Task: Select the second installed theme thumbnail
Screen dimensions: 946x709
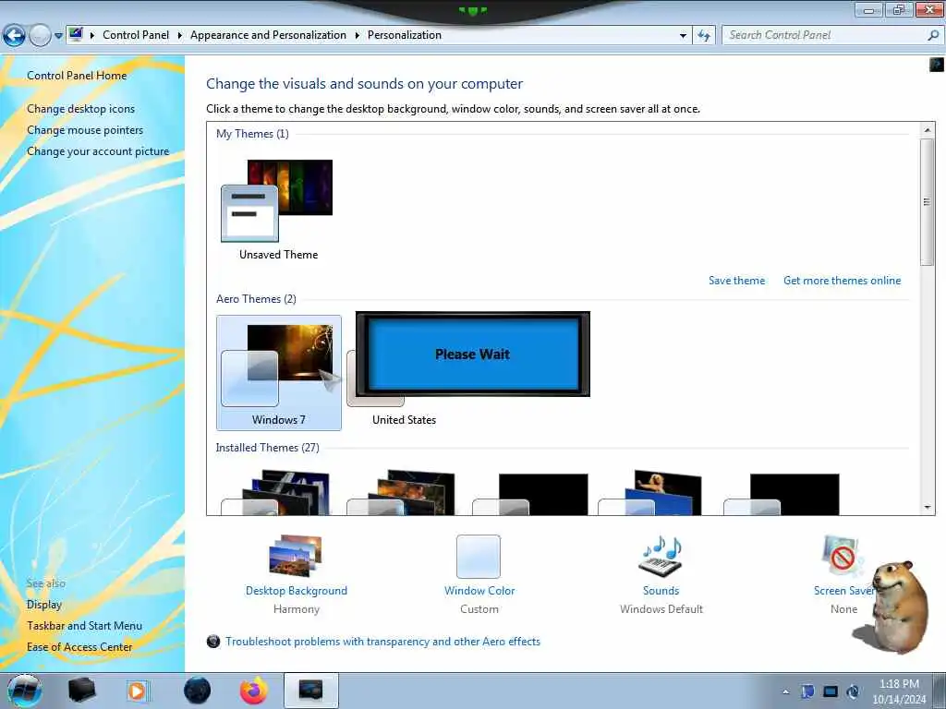Action: pos(401,493)
